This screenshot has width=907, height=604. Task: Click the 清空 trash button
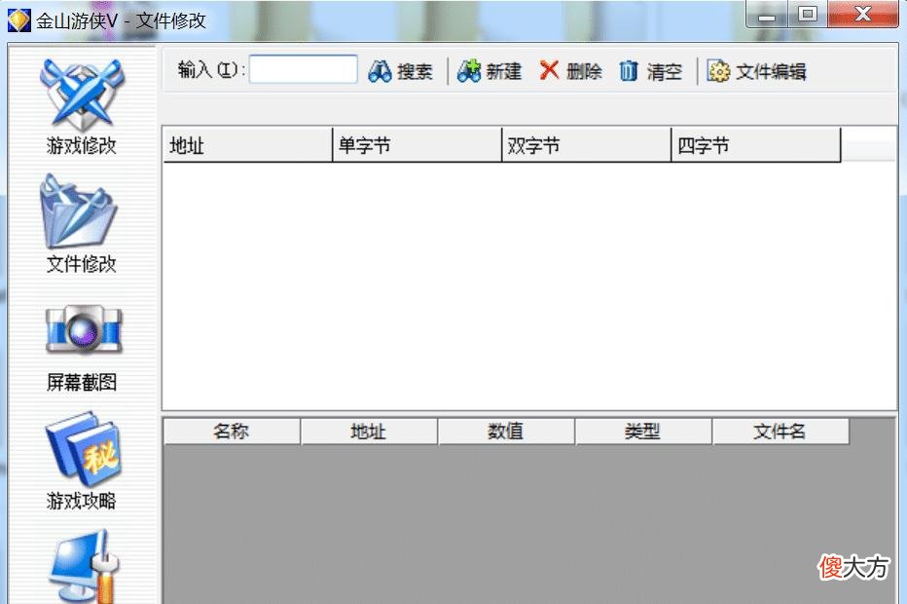(x=651, y=72)
